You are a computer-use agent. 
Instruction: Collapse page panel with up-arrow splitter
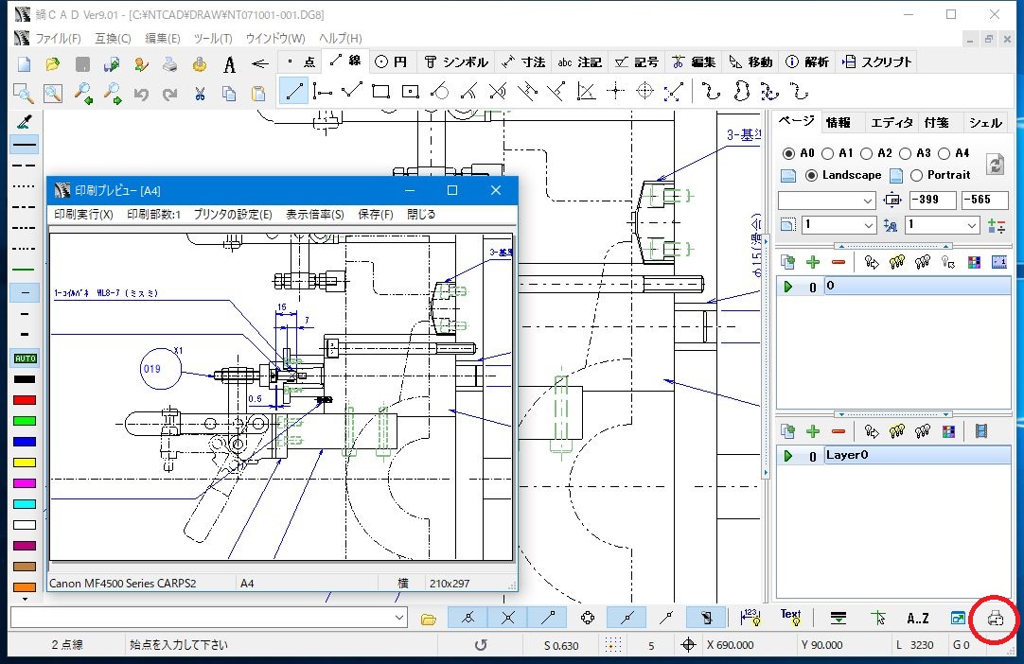pos(892,246)
